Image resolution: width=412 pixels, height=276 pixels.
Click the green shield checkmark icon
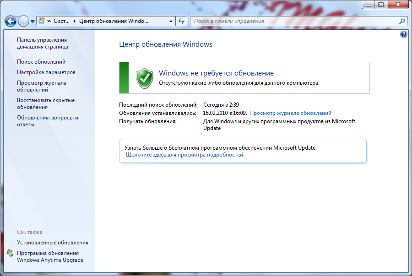(x=144, y=78)
